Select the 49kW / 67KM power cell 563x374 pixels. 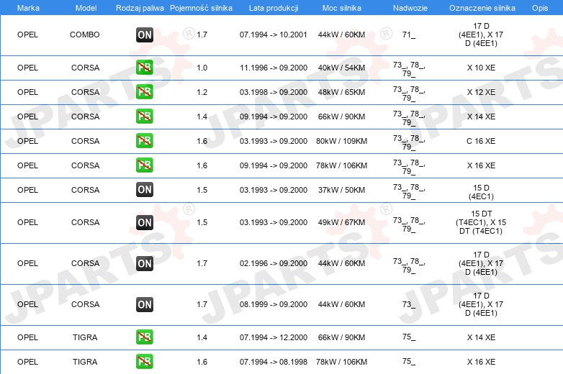[x=341, y=222]
